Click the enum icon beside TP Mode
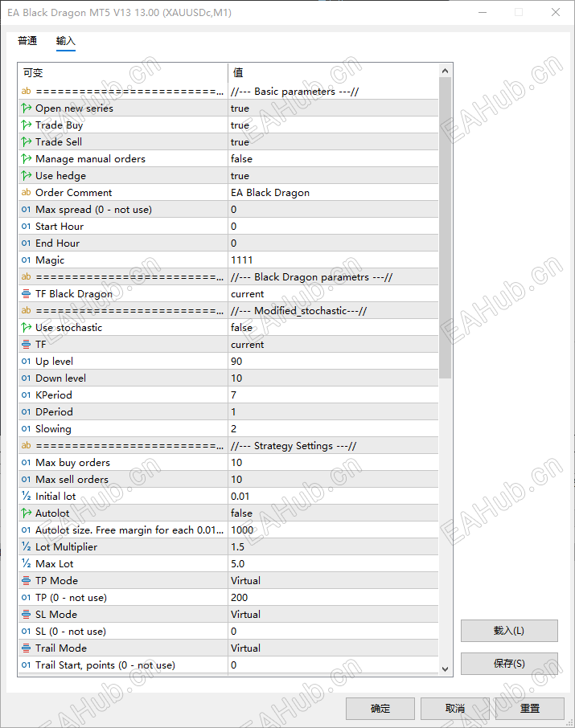This screenshot has height=728, width=575. coord(27,580)
